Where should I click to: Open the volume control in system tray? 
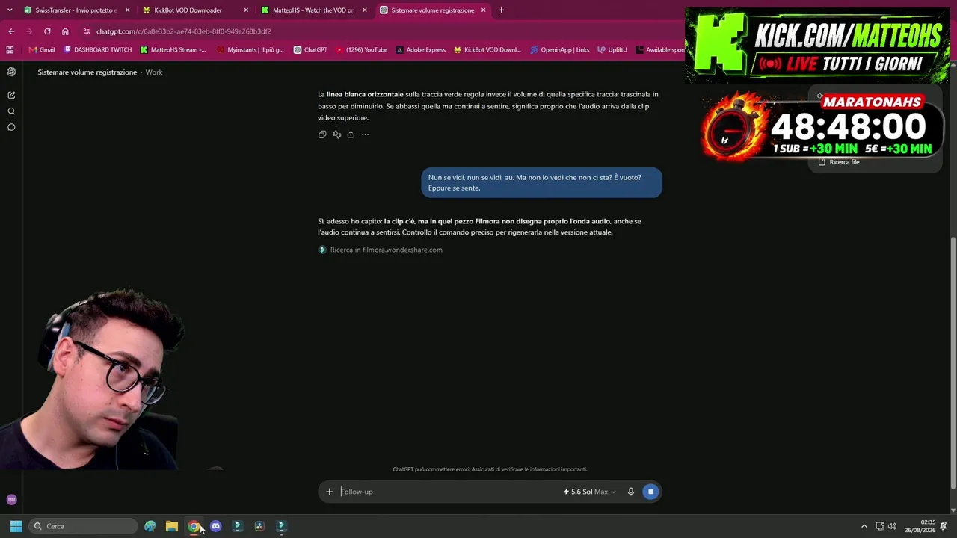coord(892,526)
